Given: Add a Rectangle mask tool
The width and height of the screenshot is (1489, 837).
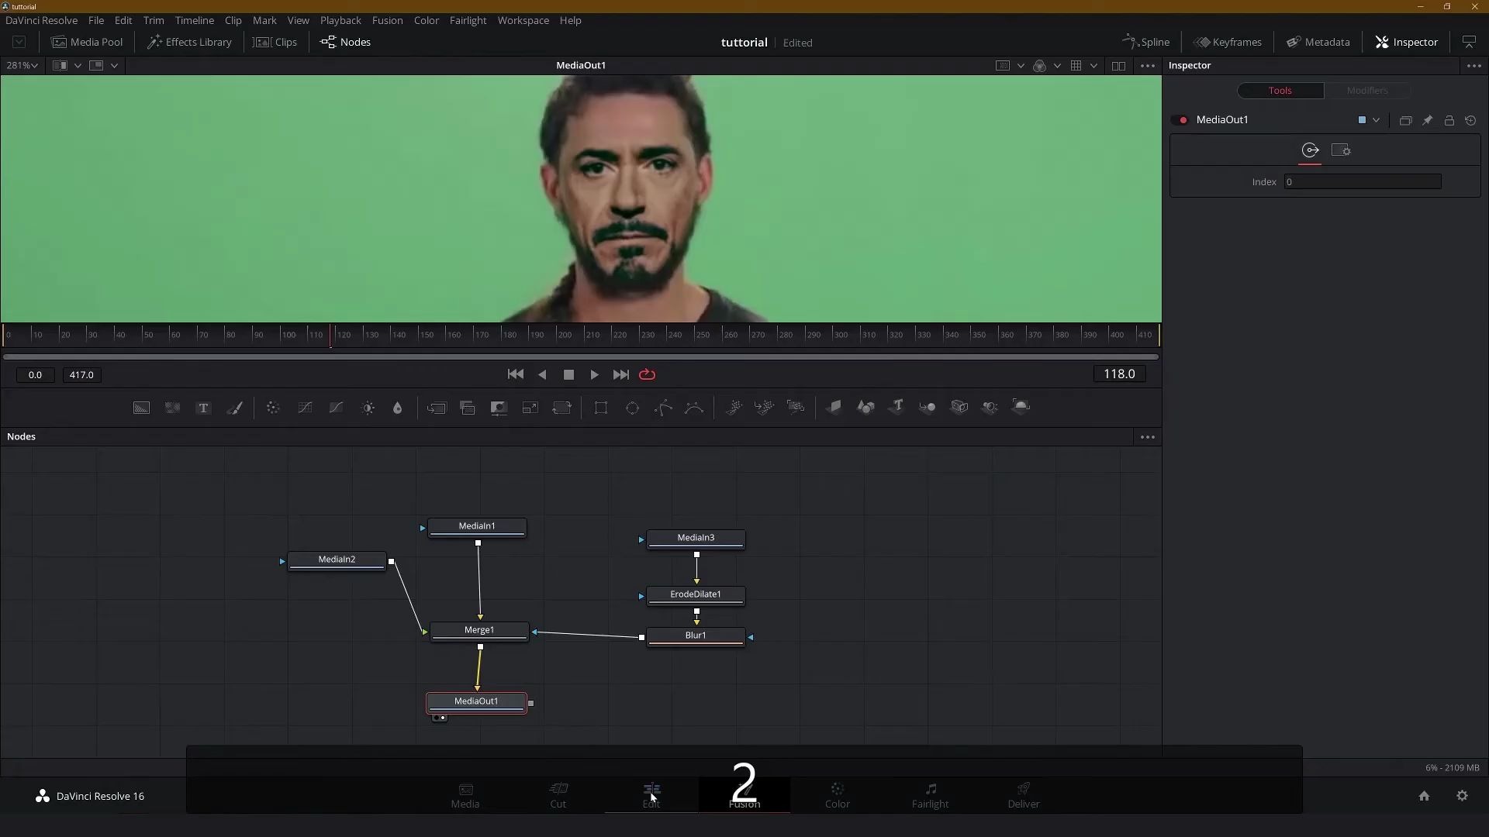Looking at the screenshot, I should [x=600, y=408].
